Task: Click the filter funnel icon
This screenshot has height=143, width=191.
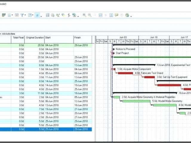Action: coord(22,15)
